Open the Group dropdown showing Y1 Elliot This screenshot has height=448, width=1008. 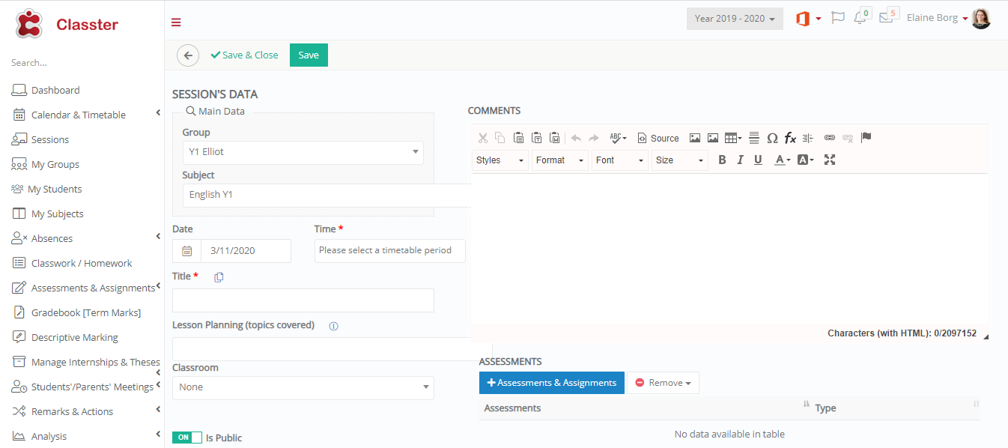303,152
